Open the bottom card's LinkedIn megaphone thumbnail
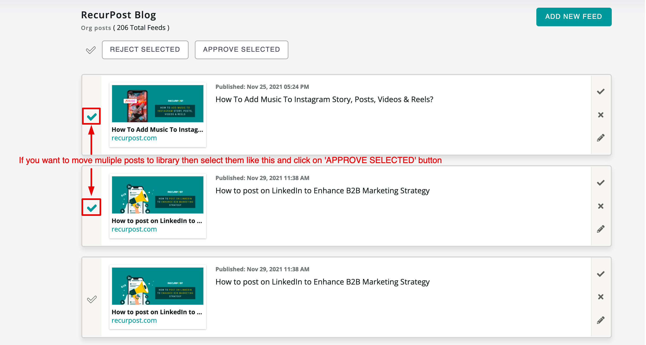The width and height of the screenshot is (646, 345). click(158, 286)
